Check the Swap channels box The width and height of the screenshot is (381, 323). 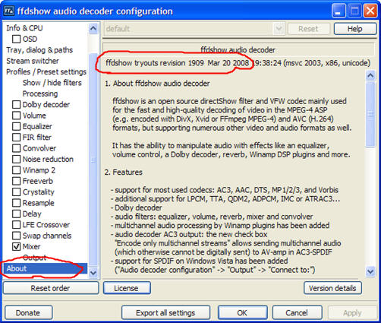tap(17, 236)
